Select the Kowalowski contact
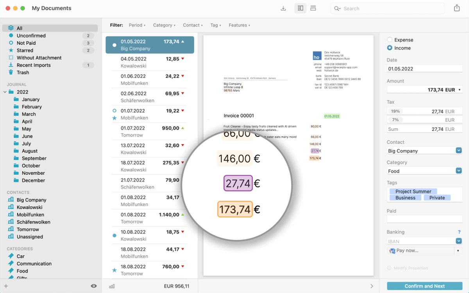The image size is (469, 293). click(x=30, y=207)
